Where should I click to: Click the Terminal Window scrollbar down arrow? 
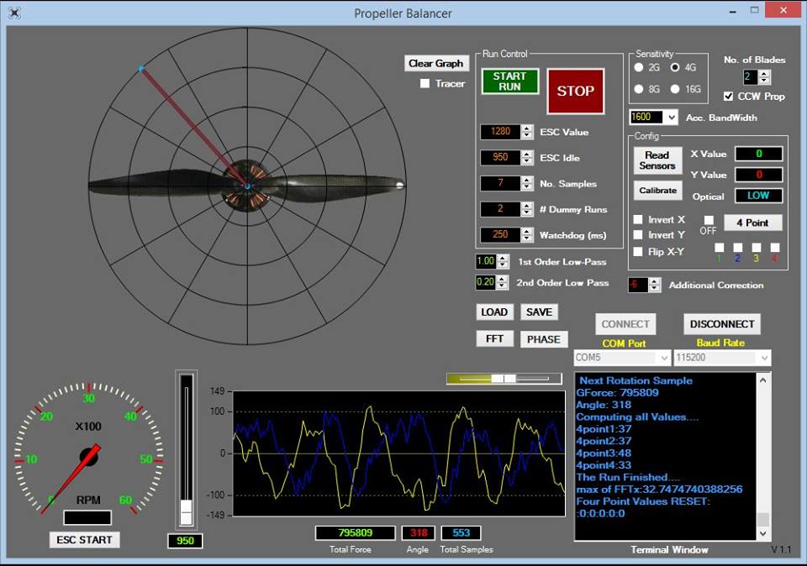762,533
